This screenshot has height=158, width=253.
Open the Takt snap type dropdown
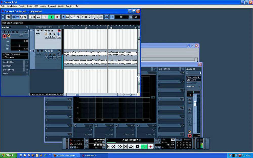pos(136,17)
